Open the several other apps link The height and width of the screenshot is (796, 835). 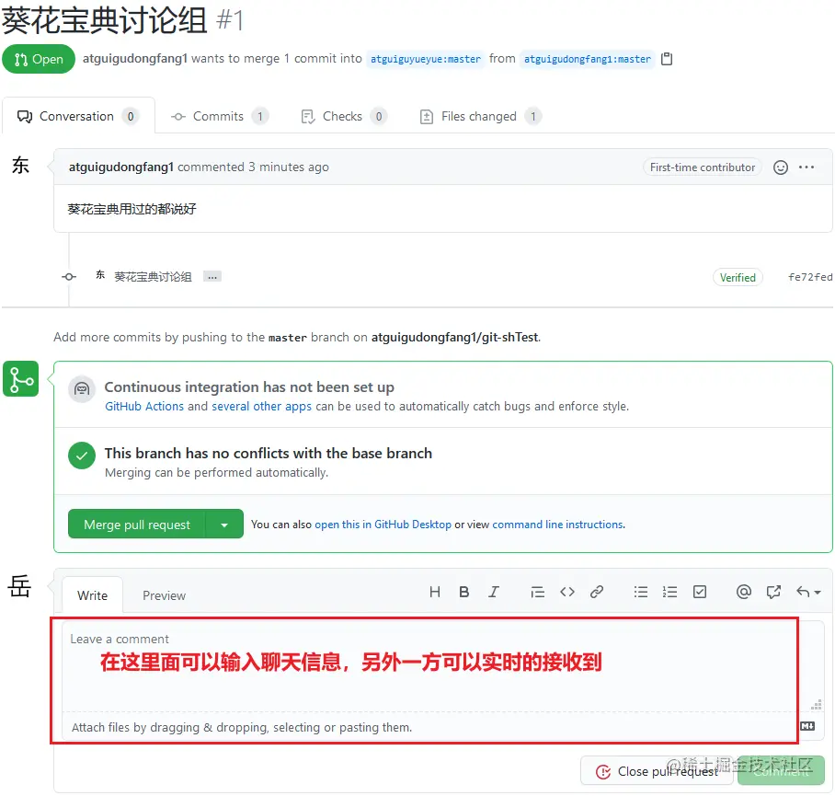pyautogui.click(x=261, y=407)
